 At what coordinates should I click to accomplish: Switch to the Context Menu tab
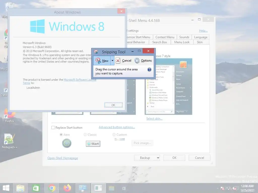click(x=165, y=37)
